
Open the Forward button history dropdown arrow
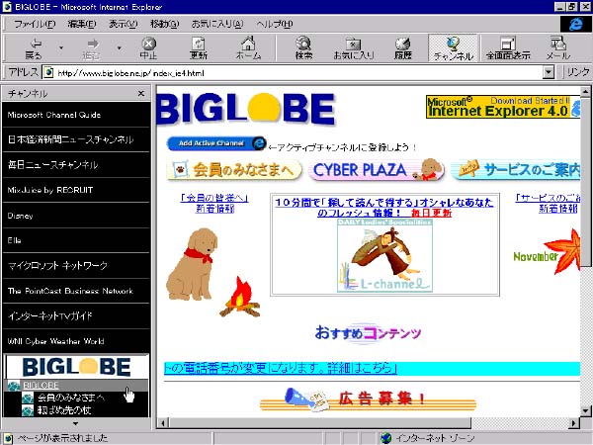pos(119,48)
